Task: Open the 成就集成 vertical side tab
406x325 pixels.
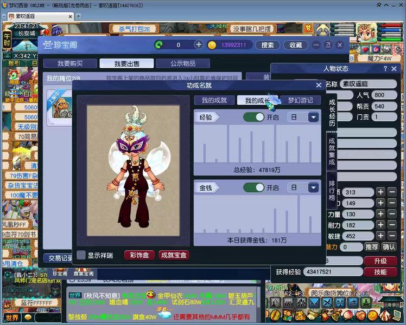Action: click(332, 151)
